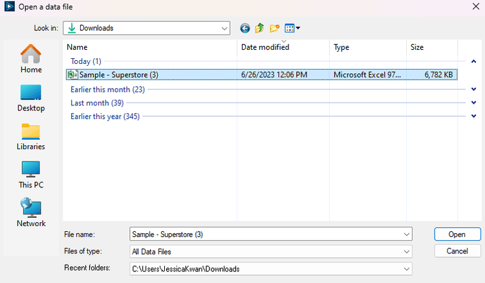The width and height of the screenshot is (485, 283).
Task: Expand the Look in Downloads dropdown
Action: [x=224, y=28]
